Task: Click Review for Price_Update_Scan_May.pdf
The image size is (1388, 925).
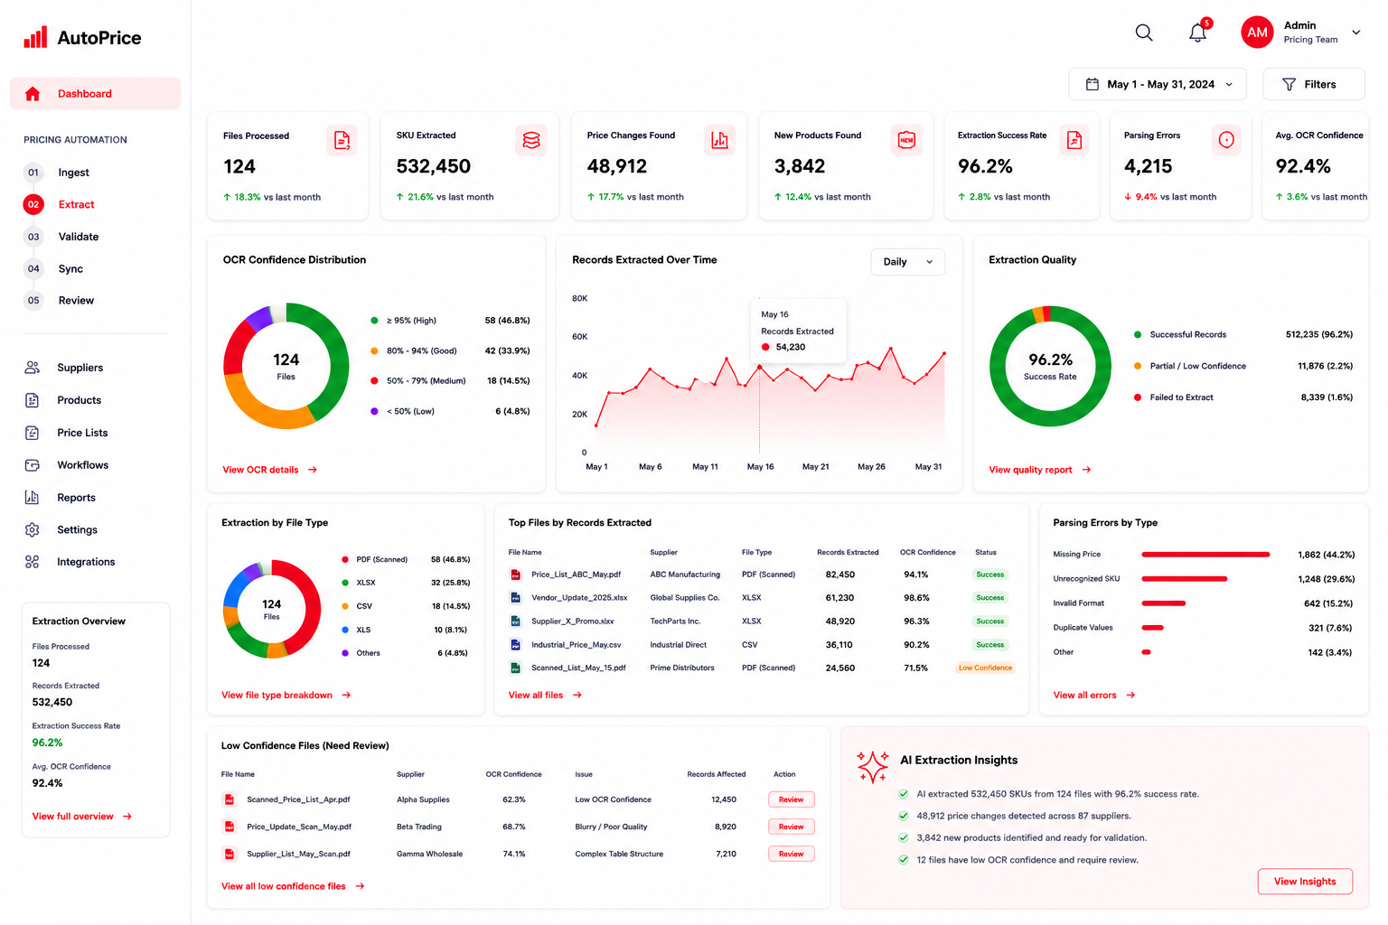Action: pos(792,827)
